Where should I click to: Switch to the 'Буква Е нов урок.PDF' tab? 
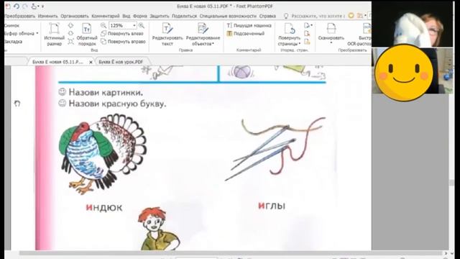point(121,62)
